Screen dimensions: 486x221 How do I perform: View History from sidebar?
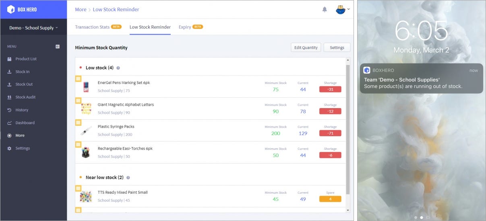[x=22, y=110]
